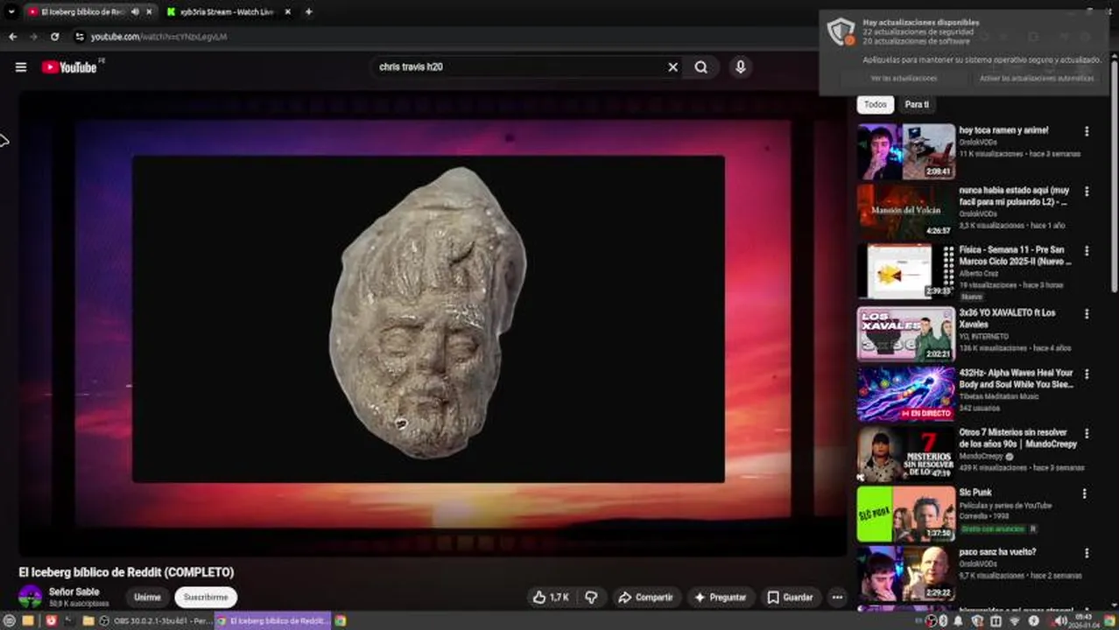This screenshot has height=630, width=1119.
Task: Start voice search with the microphone icon
Action: pyautogui.click(x=741, y=66)
